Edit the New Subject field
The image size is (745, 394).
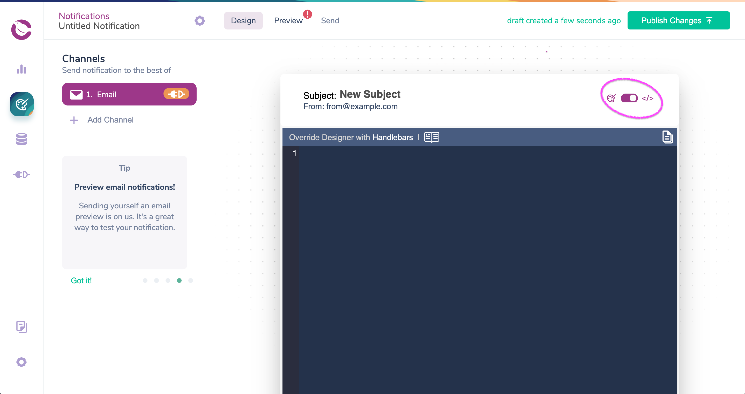tap(370, 94)
